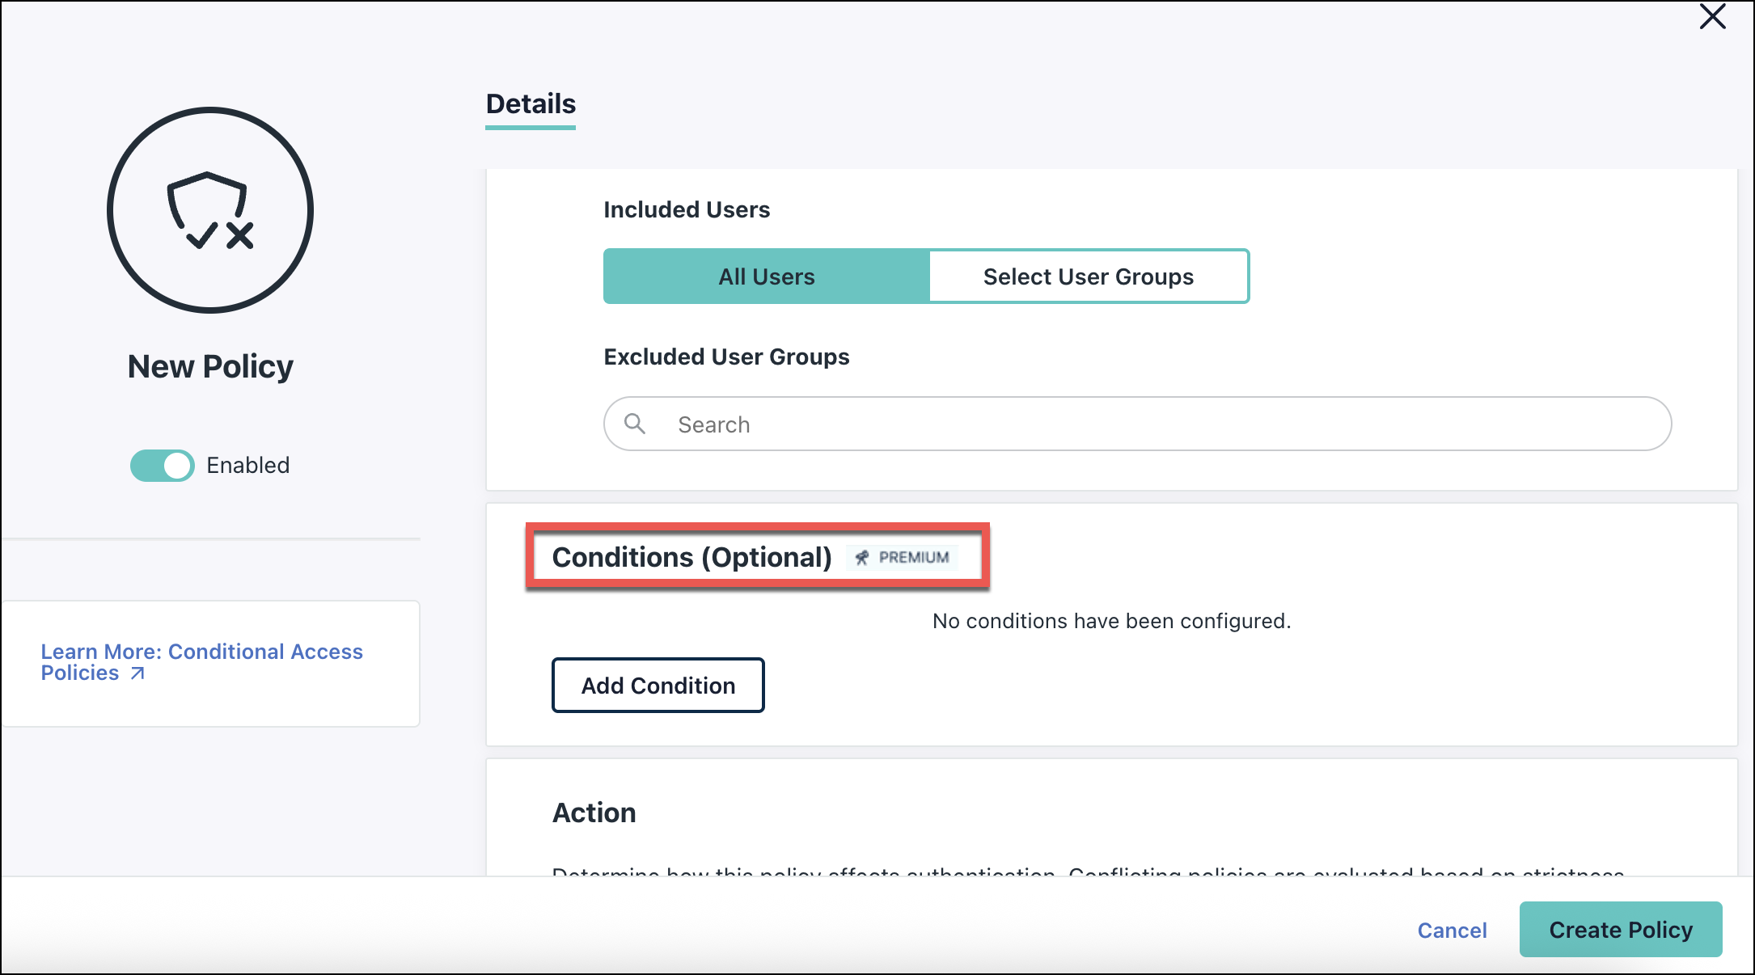This screenshot has width=1755, height=975.
Task: Click the highlighted Conditions (Optional) heading
Action: click(x=691, y=557)
